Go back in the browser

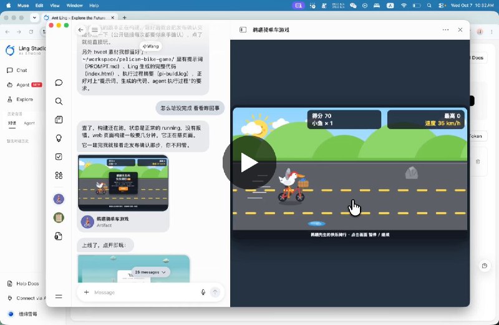pyautogui.click(x=7, y=32)
